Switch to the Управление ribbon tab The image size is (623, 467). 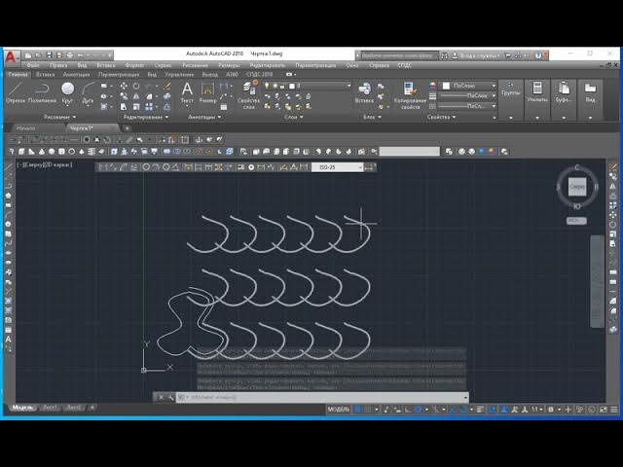179,74
